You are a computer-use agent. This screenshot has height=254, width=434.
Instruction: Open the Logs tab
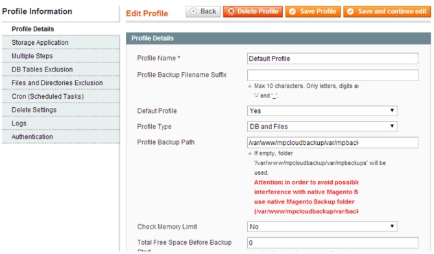[x=61, y=123]
